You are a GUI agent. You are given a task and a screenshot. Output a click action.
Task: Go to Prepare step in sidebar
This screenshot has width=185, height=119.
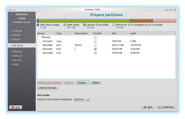tap(16, 39)
